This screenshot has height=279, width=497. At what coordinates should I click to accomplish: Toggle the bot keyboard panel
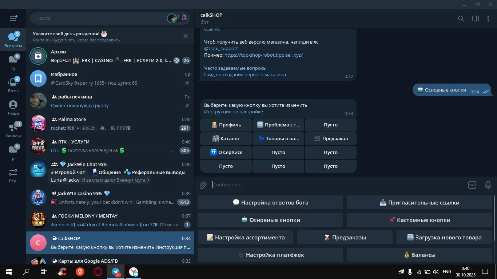[x=472, y=185]
